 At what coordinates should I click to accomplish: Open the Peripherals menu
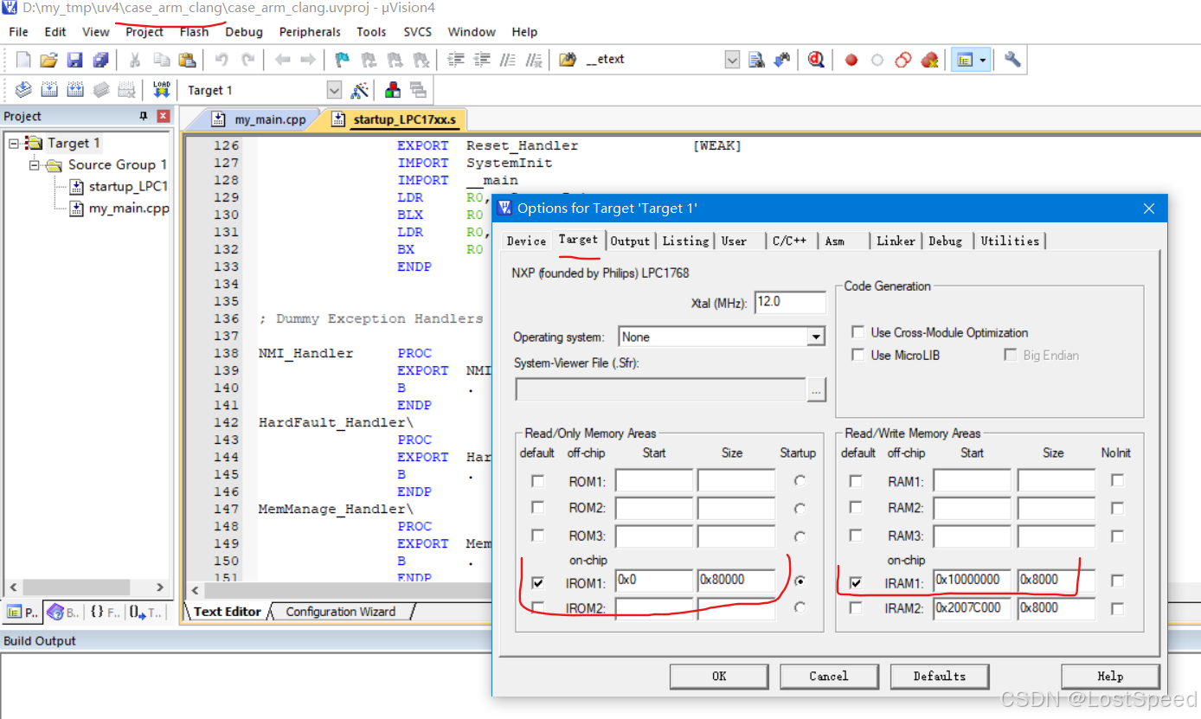pyautogui.click(x=310, y=32)
